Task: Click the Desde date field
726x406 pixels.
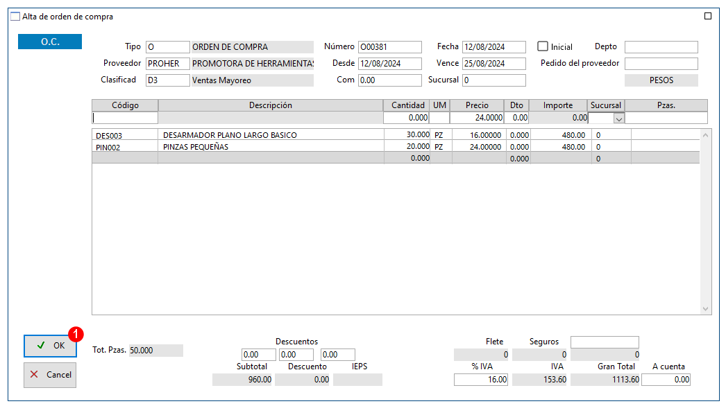Action: [x=390, y=63]
